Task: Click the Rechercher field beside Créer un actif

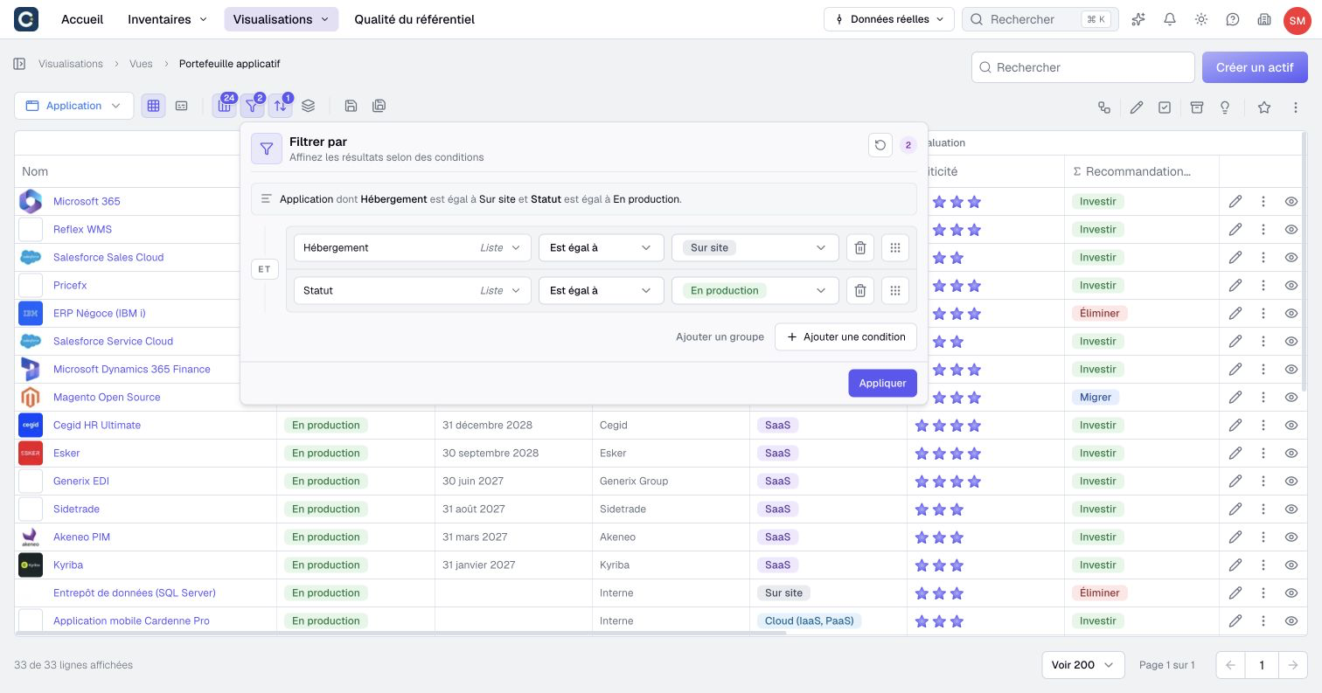Action: point(1082,67)
